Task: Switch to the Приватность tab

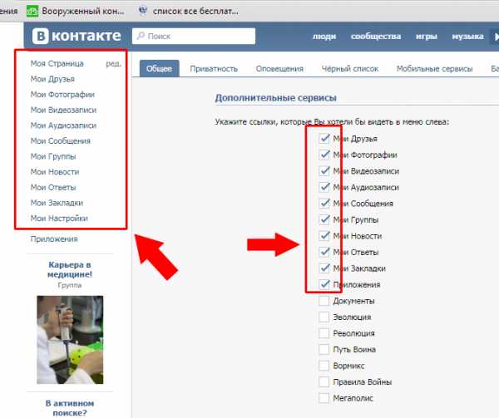Action: [214, 69]
